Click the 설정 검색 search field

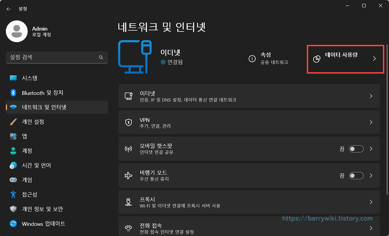pos(57,57)
